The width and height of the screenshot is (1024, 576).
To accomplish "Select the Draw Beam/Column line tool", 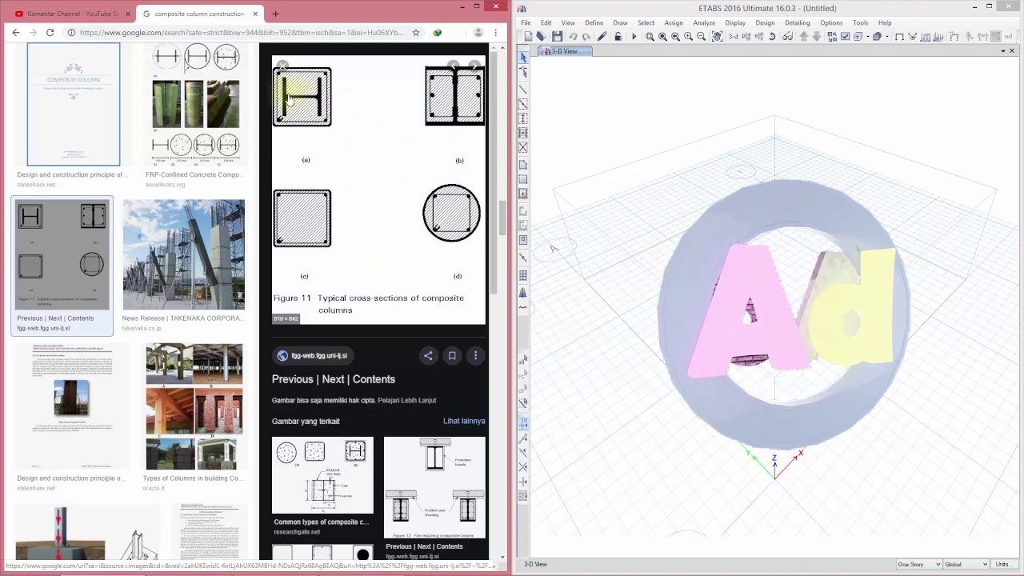I will (523, 89).
